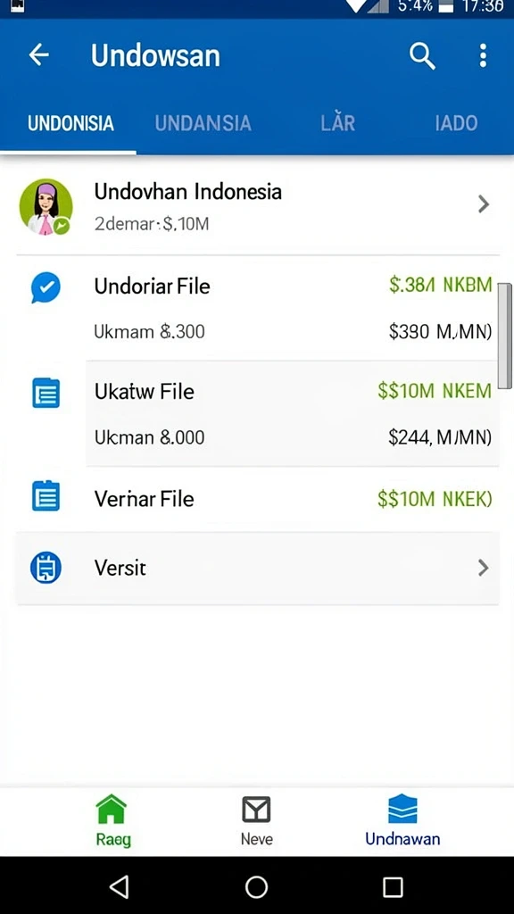Click the green '$$10M NKEM' amount

click(x=435, y=391)
